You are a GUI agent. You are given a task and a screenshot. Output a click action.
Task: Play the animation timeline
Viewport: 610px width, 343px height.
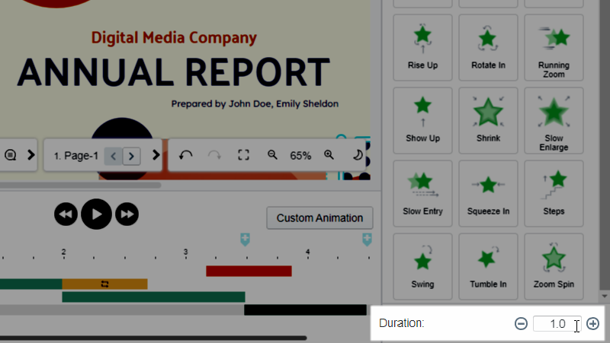tap(96, 215)
